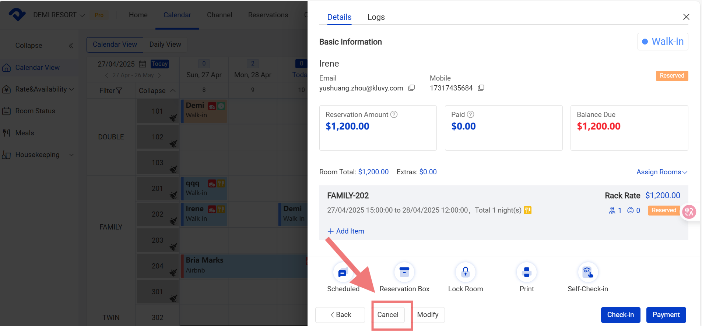Copy the email address via copy icon
Viewport: 702px width, 331px height.
412,88
